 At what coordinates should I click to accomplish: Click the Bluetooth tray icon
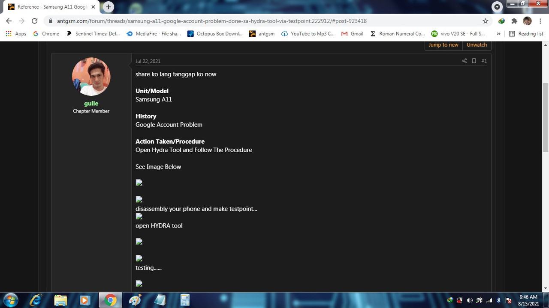[498, 300]
